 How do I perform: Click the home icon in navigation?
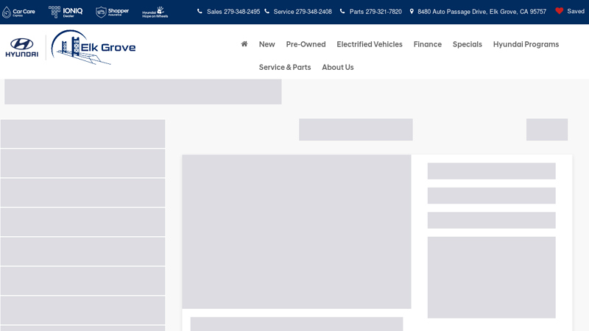coord(244,44)
